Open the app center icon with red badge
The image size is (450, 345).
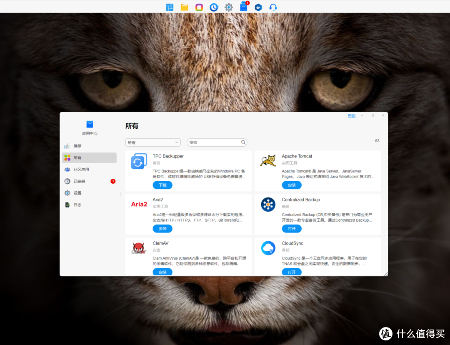click(x=244, y=7)
